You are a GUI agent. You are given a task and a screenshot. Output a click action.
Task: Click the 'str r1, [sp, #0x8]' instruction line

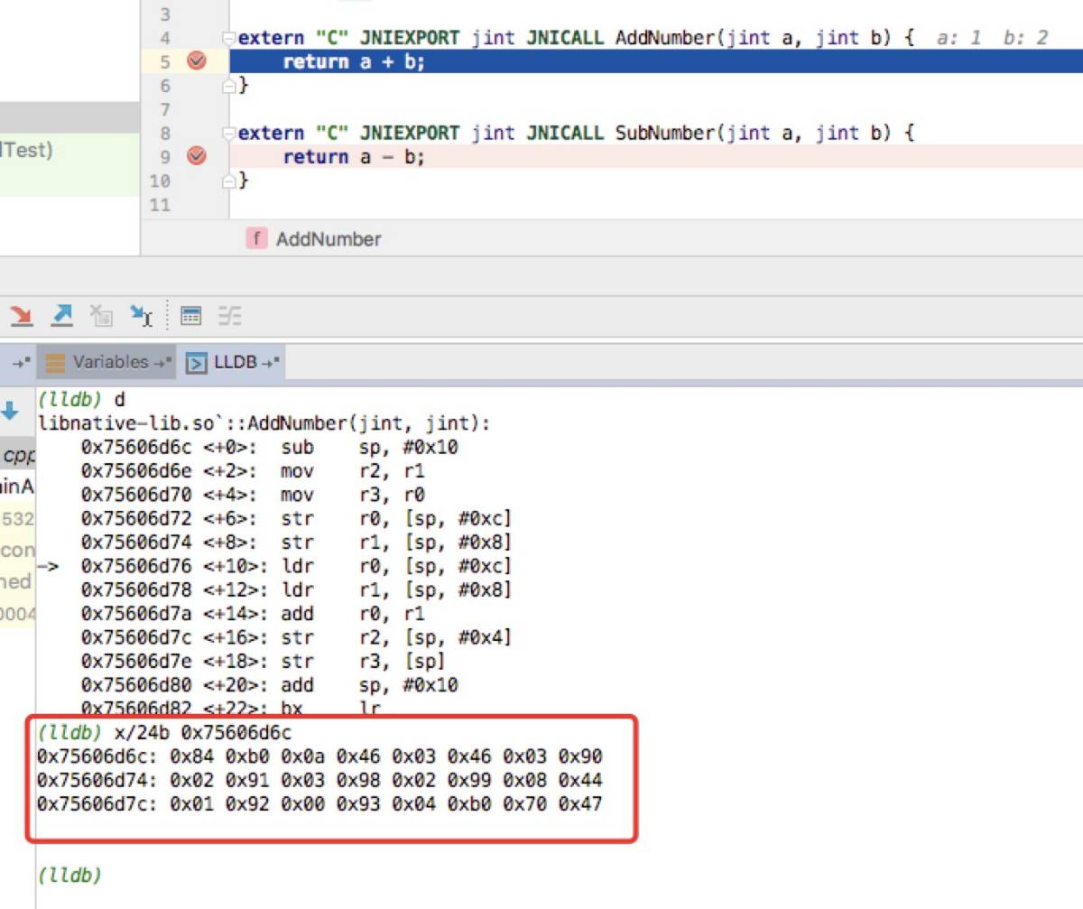(296, 543)
